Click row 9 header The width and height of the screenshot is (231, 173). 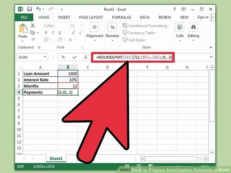pyautogui.click(x=19, y=123)
